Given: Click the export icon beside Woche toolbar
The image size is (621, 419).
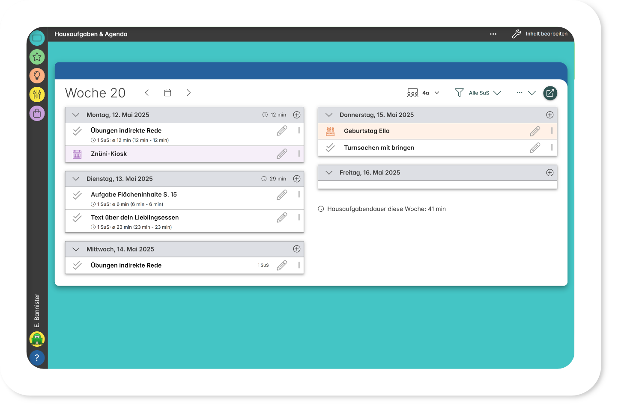Looking at the screenshot, I should tap(550, 93).
